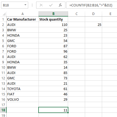
Task: Click the Stock quantity header cell
Action: 53,19
